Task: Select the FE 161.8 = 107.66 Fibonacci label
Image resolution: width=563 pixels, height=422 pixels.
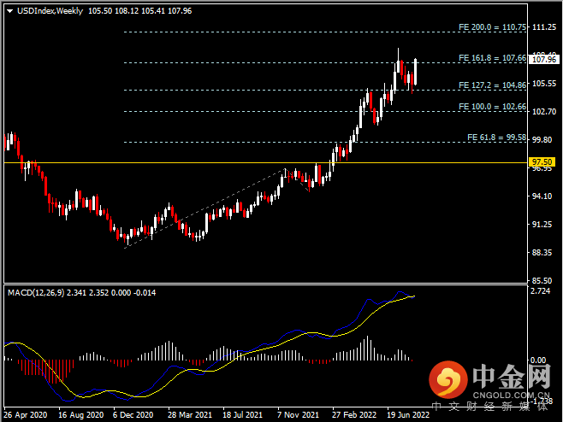Action: click(x=492, y=58)
